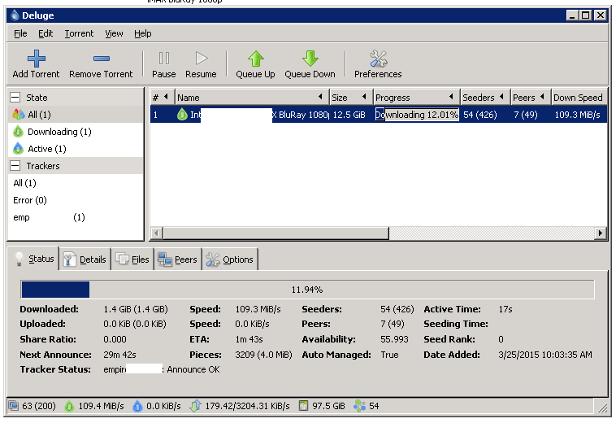
Task: Open the Torrent menu
Action: pos(79,33)
